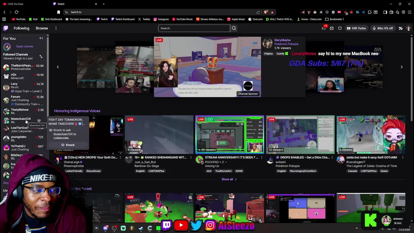The width and height of the screenshot is (414, 233).
Task: Open the Twitch Dashboard bookmark
Action: point(123,19)
